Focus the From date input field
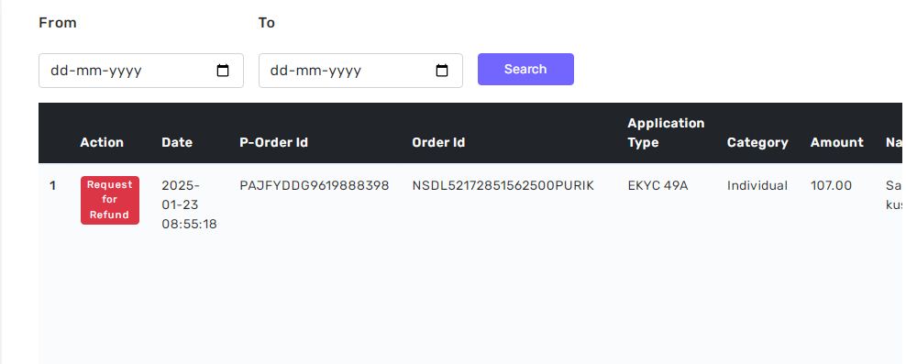This screenshot has width=906, height=364. pyautogui.click(x=141, y=71)
